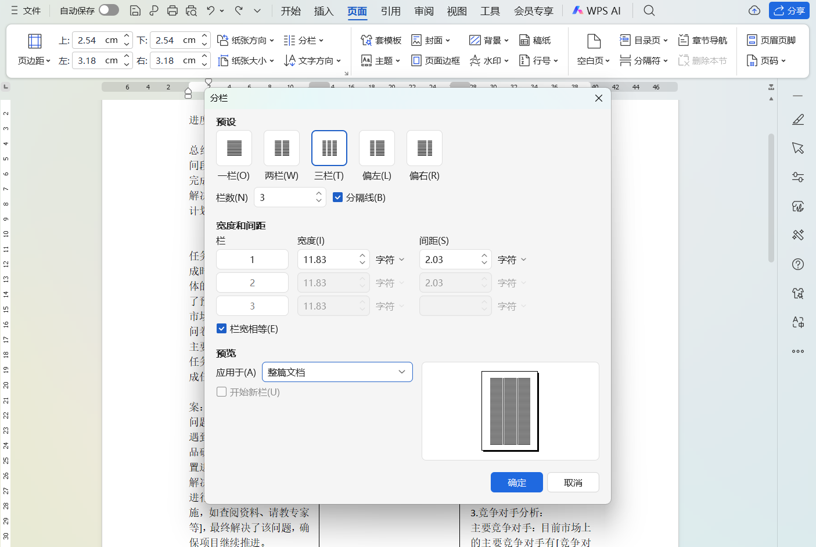
Task: Open 章节导航 chapter navigation
Action: tap(703, 39)
